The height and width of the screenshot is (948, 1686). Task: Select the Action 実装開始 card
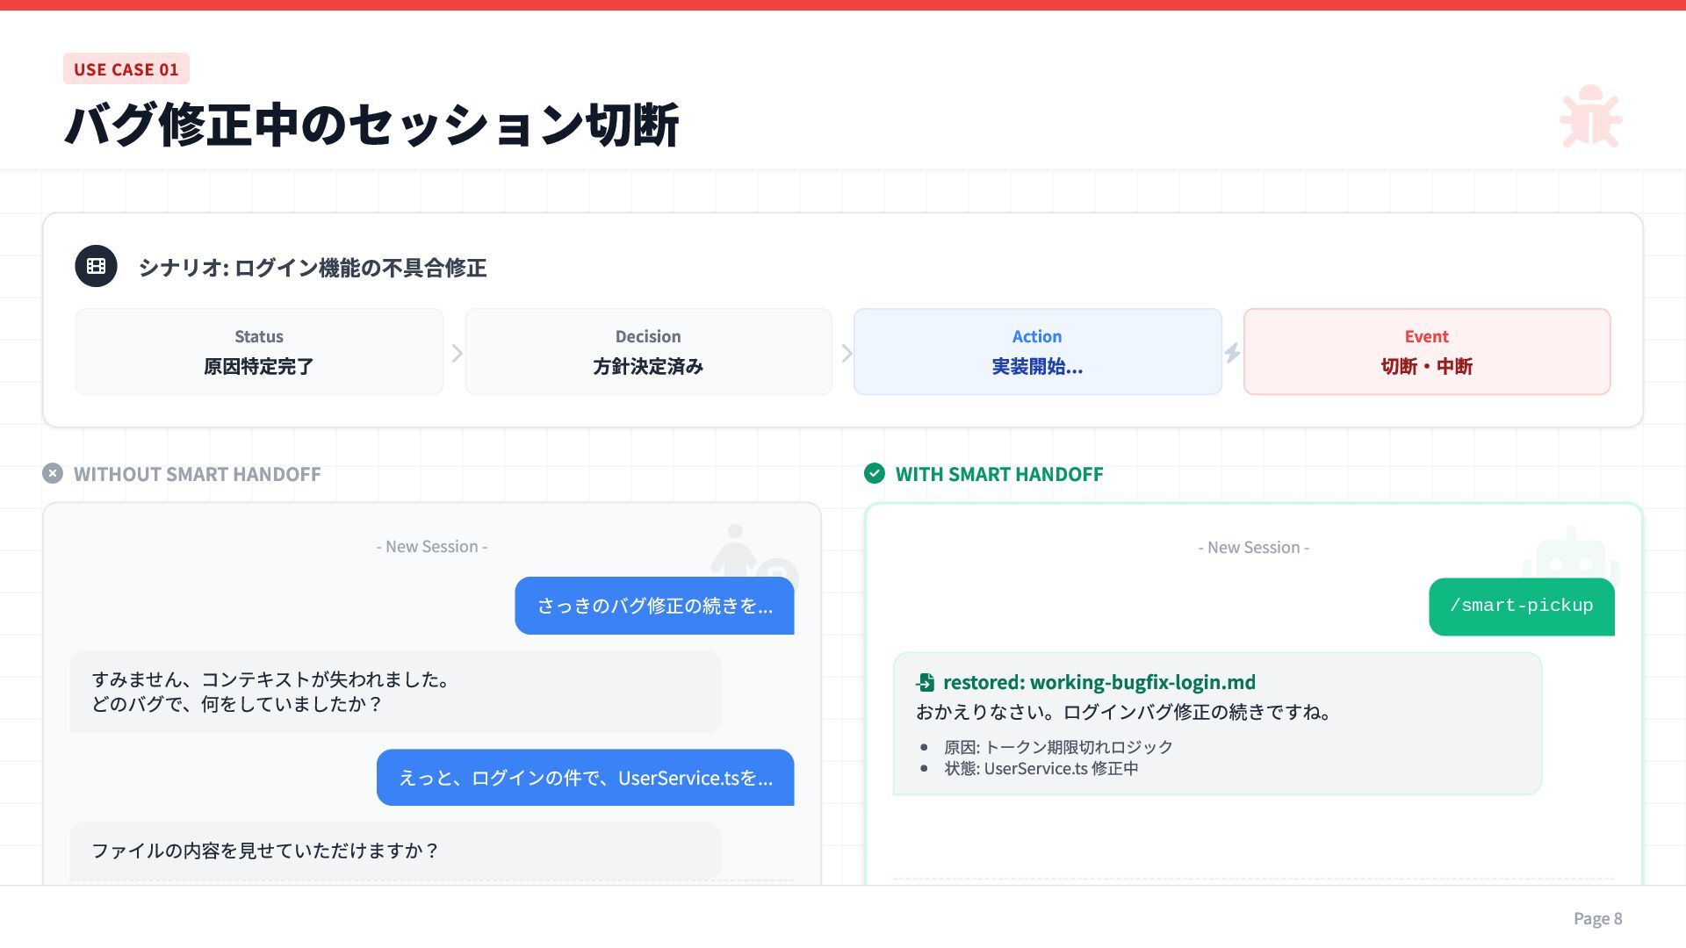coord(1037,351)
